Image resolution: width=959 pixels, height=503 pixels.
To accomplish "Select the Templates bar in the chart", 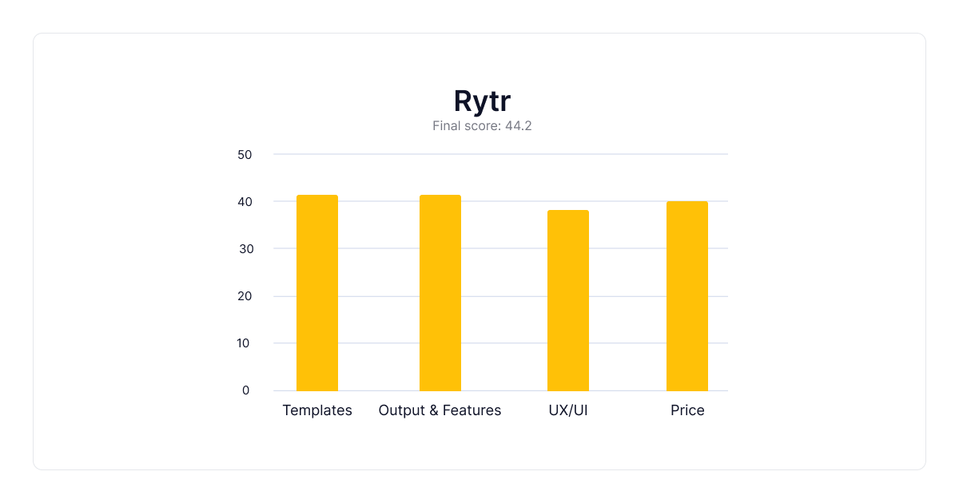I will point(317,293).
